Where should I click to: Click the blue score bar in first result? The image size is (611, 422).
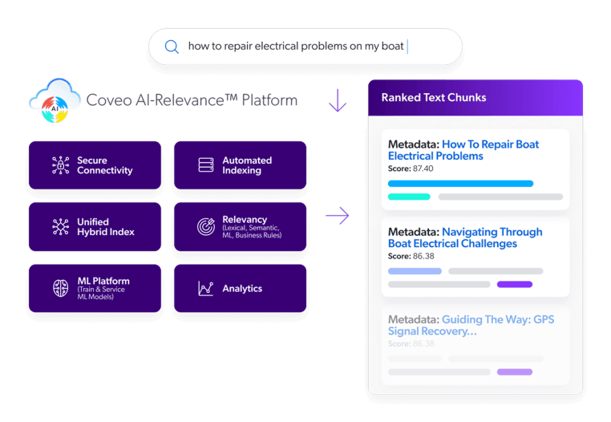[x=460, y=184]
